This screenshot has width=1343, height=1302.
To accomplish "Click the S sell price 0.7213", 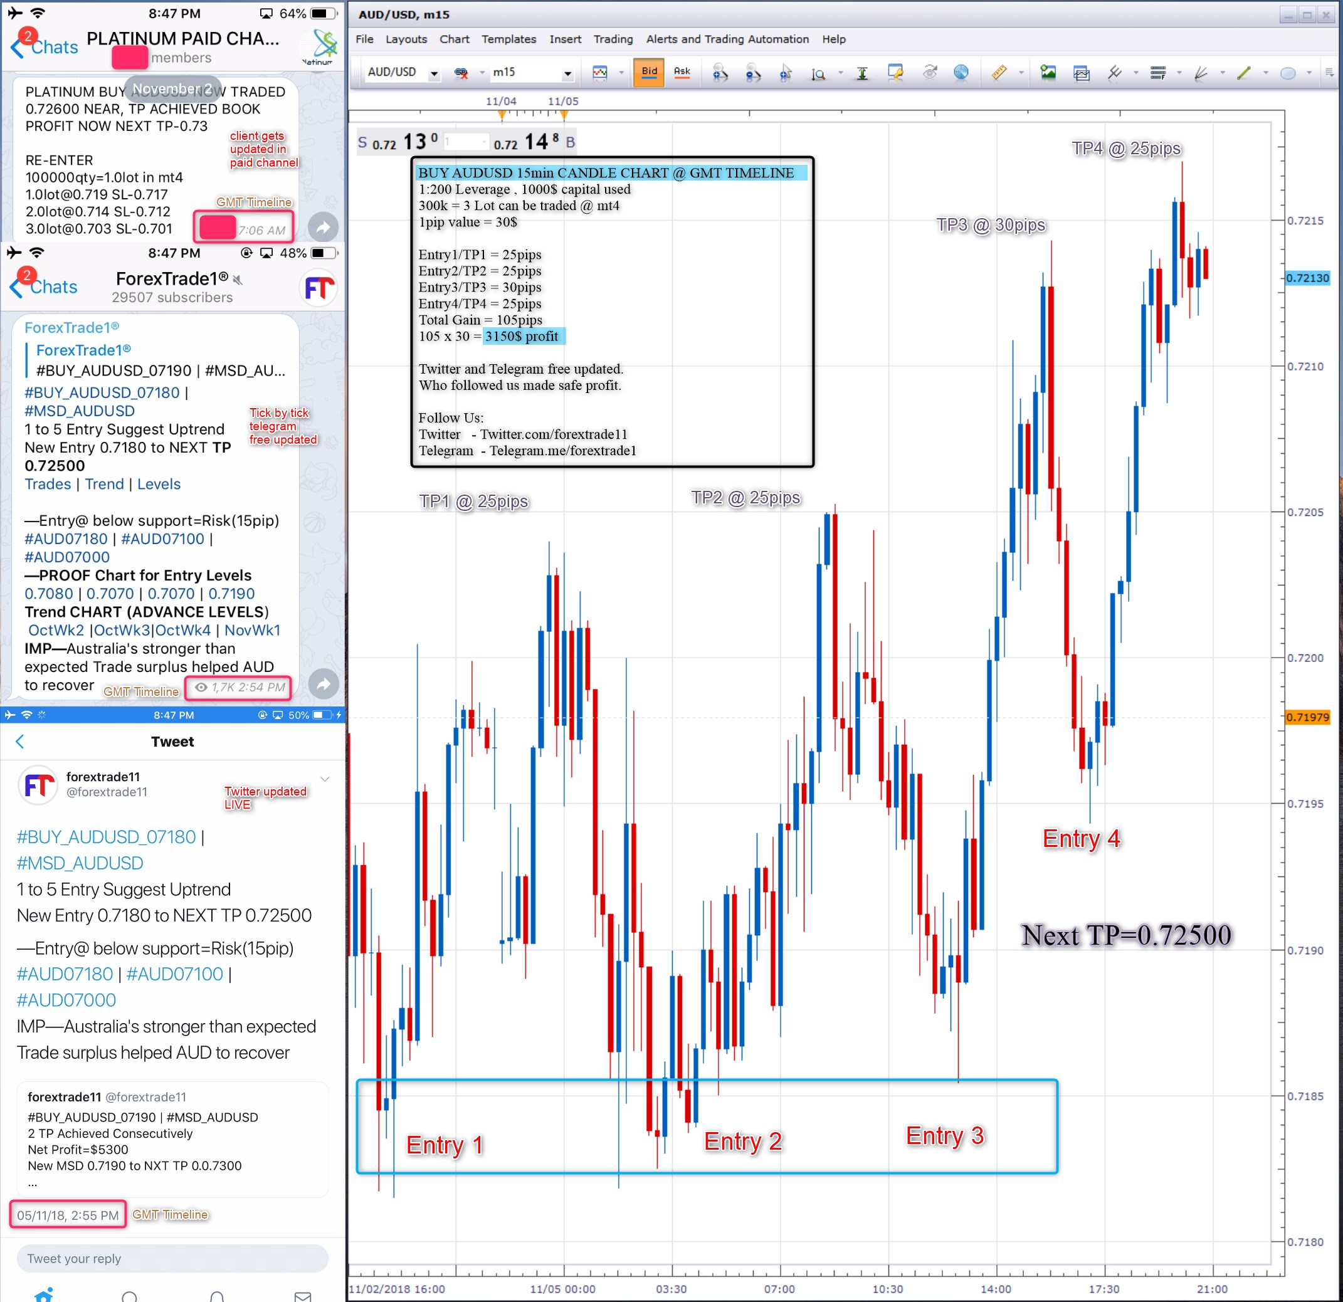I will click(x=398, y=142).
